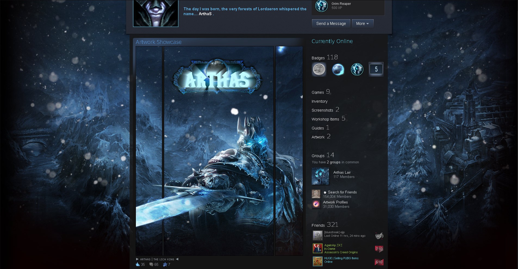Click the Currently Online status text

point(332,41)
